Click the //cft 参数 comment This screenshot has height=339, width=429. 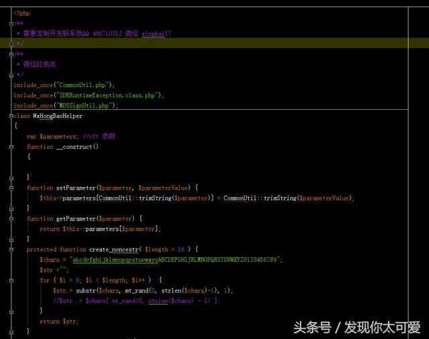coord(99,137)
